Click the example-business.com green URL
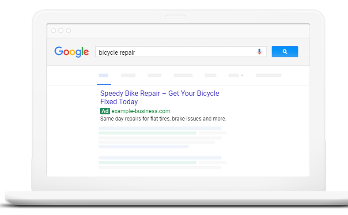Image resolution: width=348 pixels, height=215 pixels. (140, 111)
